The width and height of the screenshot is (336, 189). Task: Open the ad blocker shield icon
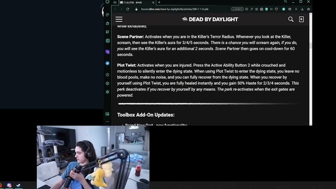[x=266, y=9]
